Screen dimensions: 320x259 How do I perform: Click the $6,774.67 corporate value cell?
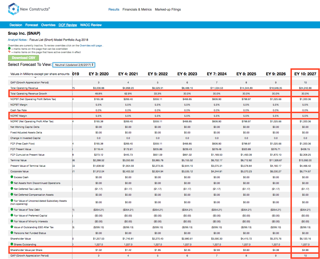(305, 171)
